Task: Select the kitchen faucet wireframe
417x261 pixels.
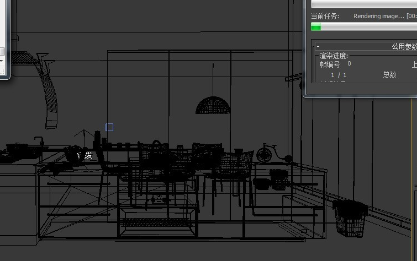Action: coord(39,141)
